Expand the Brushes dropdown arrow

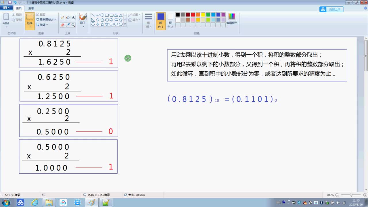[x=83, y=27]
